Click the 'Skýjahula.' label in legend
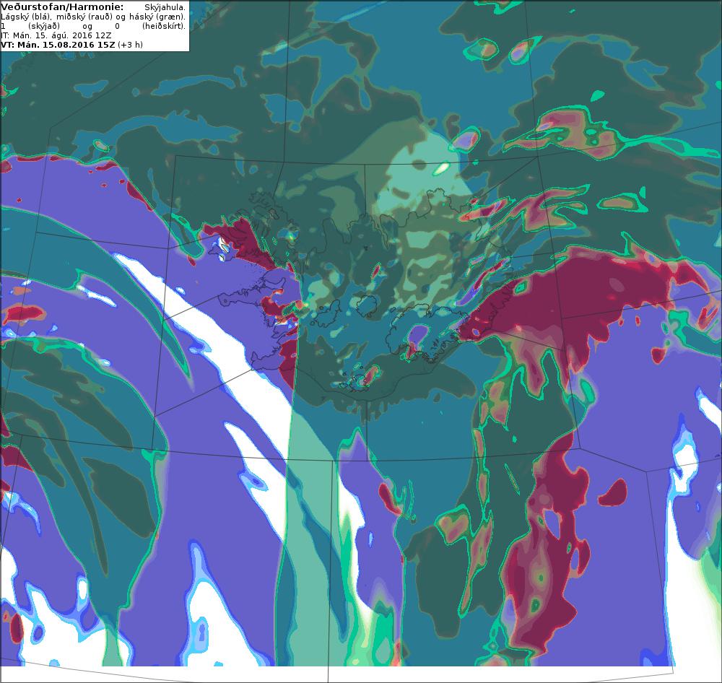722x683 pixels. [x=165, y=7]
